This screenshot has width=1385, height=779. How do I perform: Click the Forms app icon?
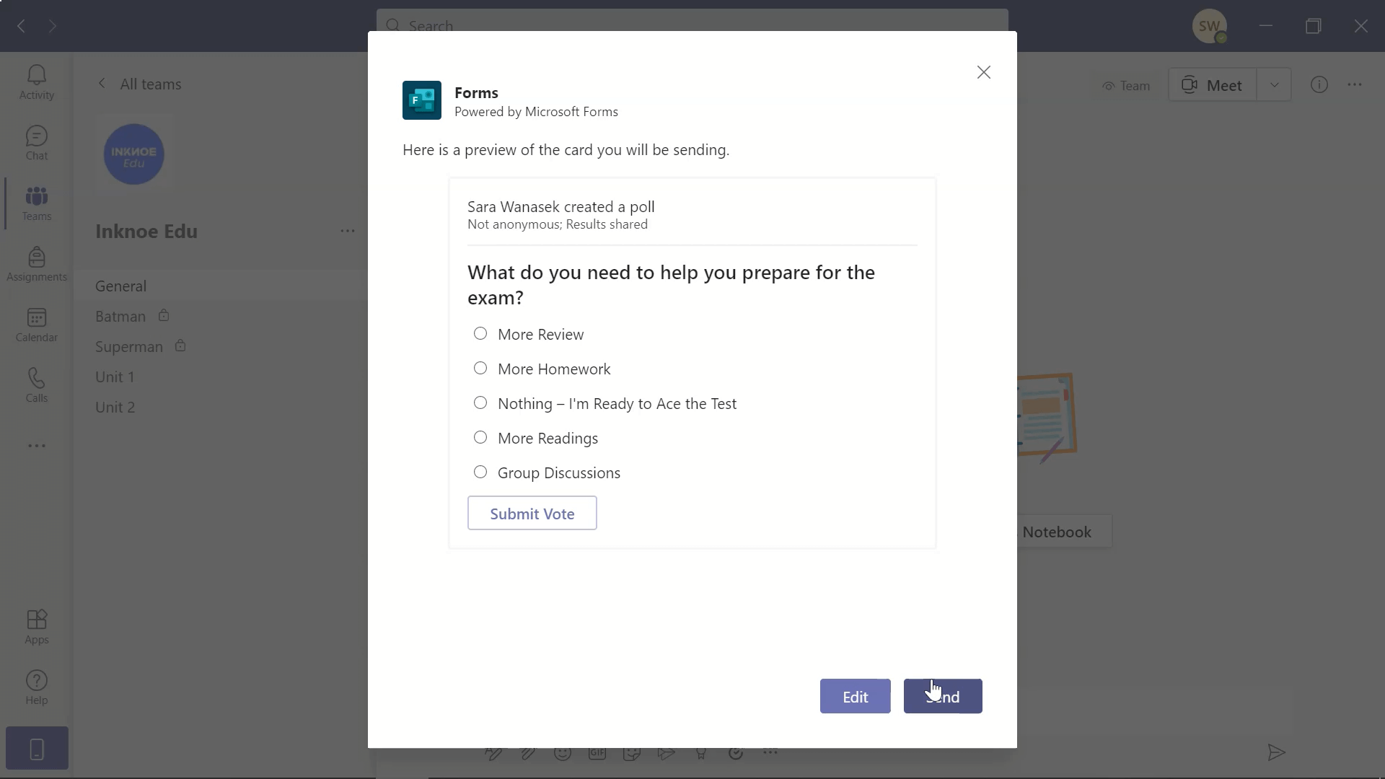click(x=422, y=101)
